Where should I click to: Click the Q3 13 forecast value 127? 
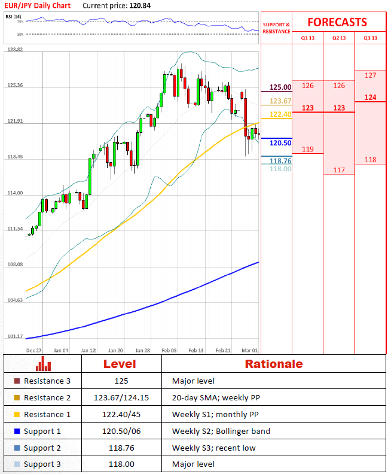[x=371, y=75]
